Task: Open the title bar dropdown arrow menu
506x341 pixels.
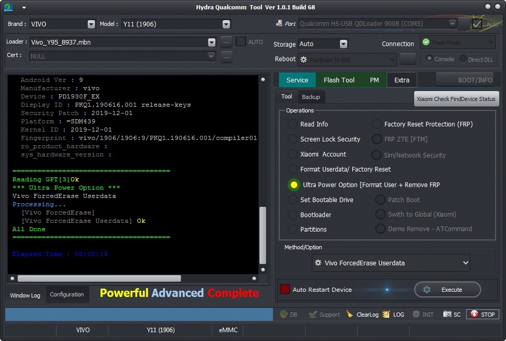Action: tap(24, 8)
